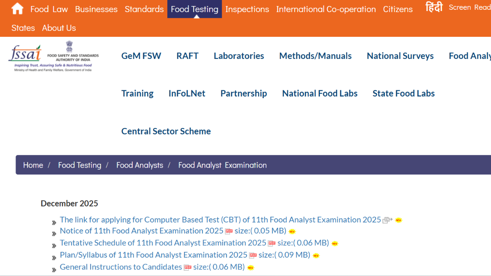Click the external link icon after CBT link
491x276 pixels.
point(387,220)
